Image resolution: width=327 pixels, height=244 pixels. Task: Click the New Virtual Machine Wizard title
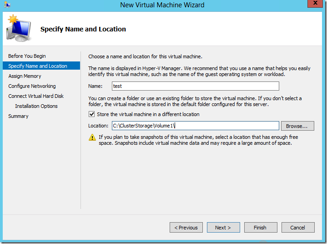click(x=162, y=5)
